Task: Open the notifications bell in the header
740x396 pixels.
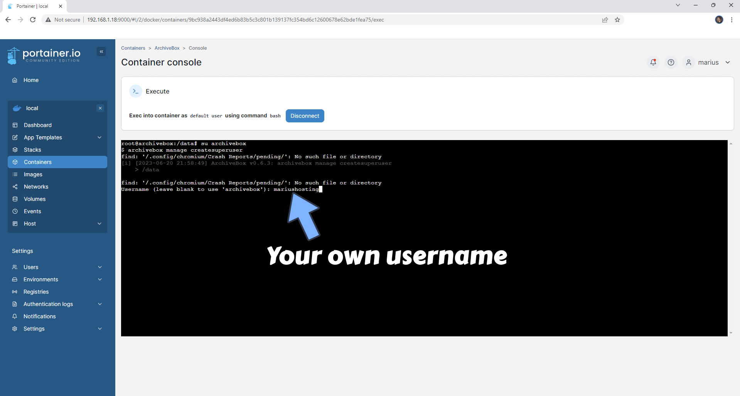Action: click(x=653, y=62)
